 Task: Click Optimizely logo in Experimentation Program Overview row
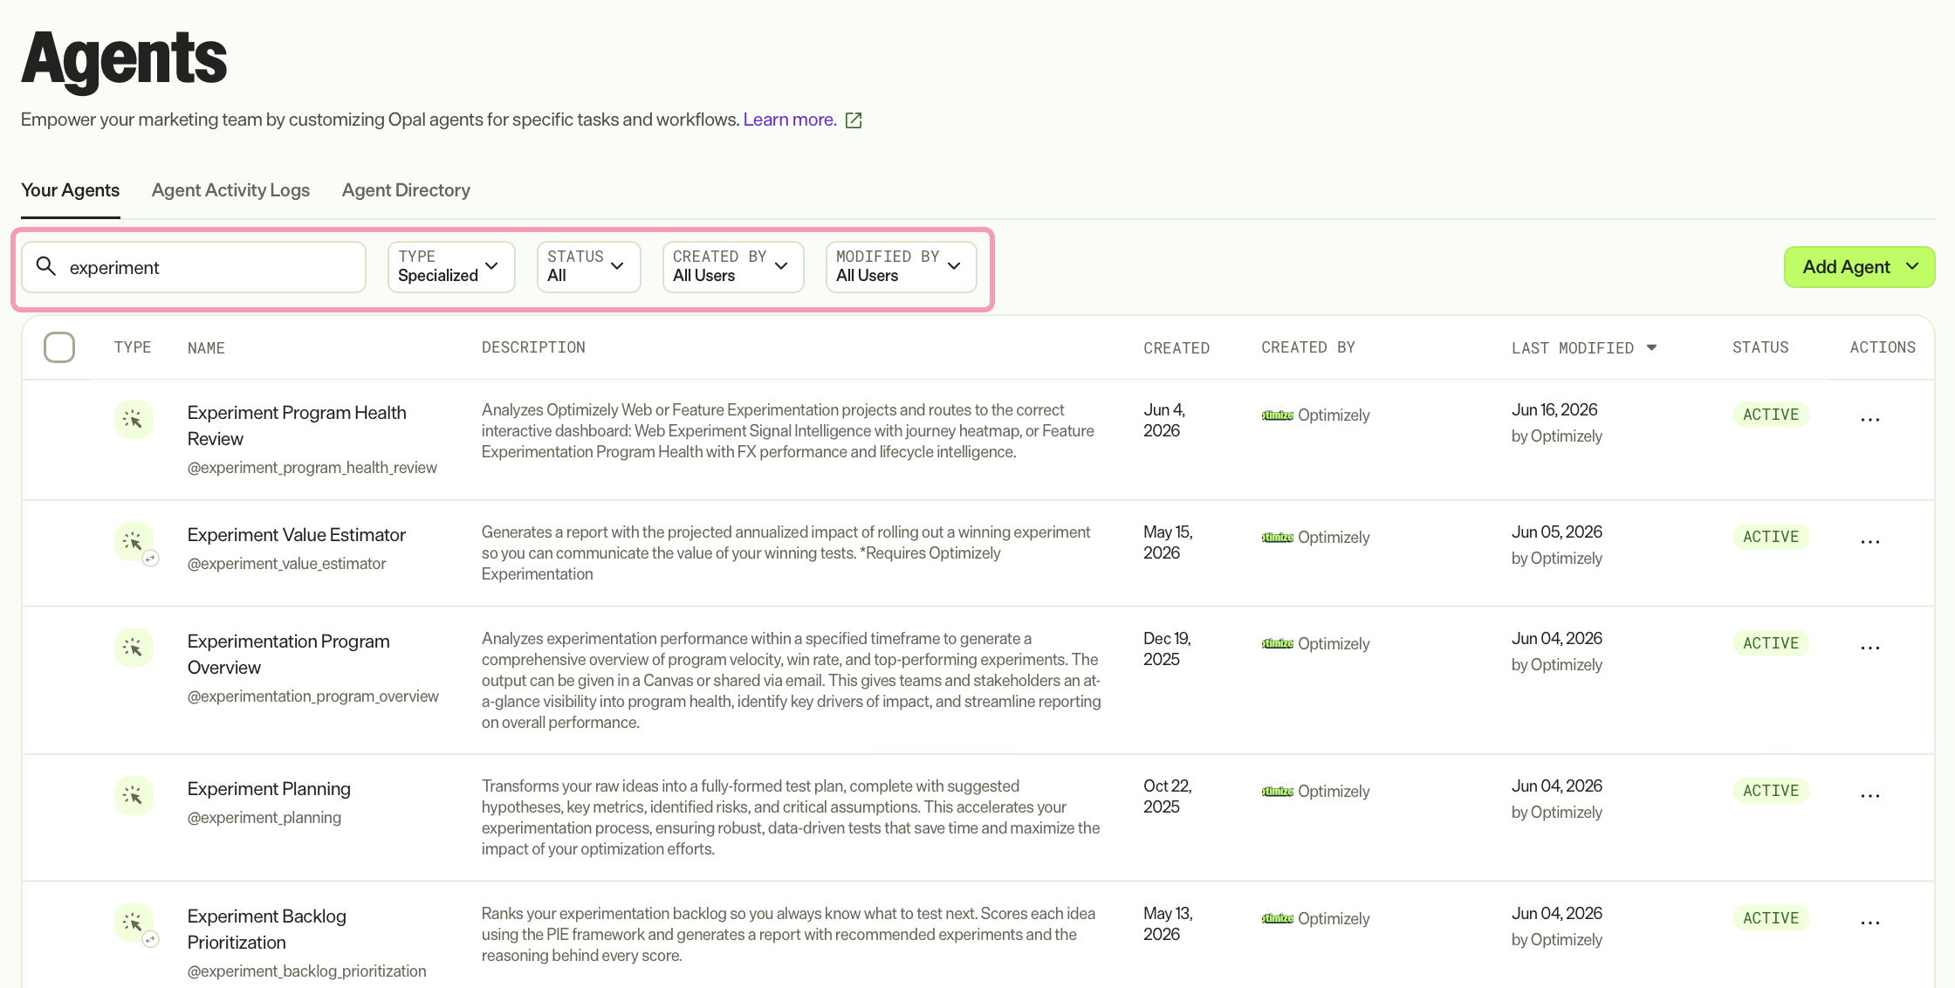point(1277,644)
